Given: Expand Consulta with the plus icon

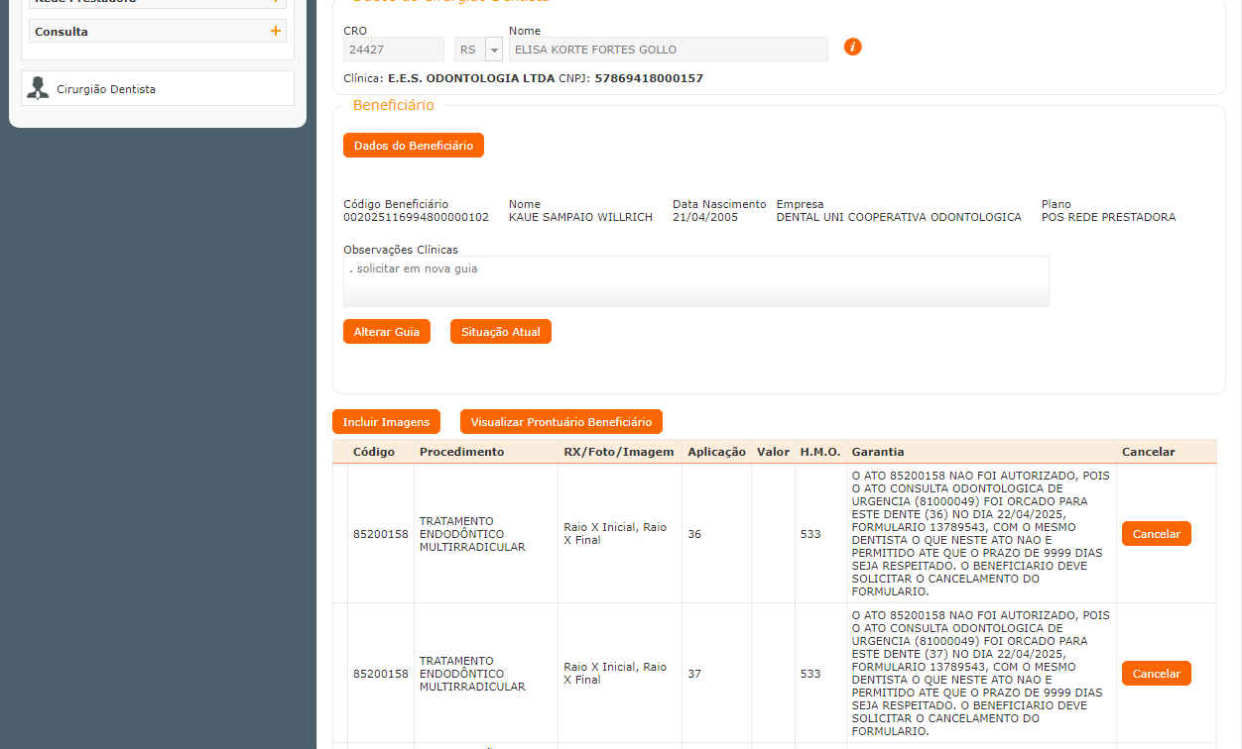Looking at the screenshot, I should coord(276,31).
